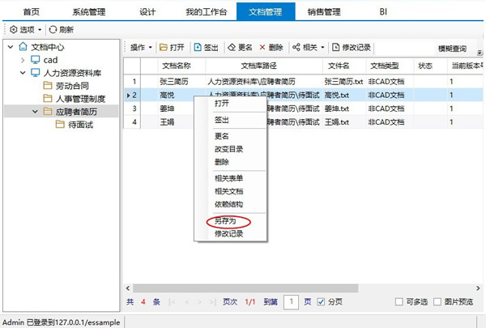The width and height of the screenshot is (486, 328).
Task: Click the 打开 (Open) toolbar icon
Action: [164, 48]
